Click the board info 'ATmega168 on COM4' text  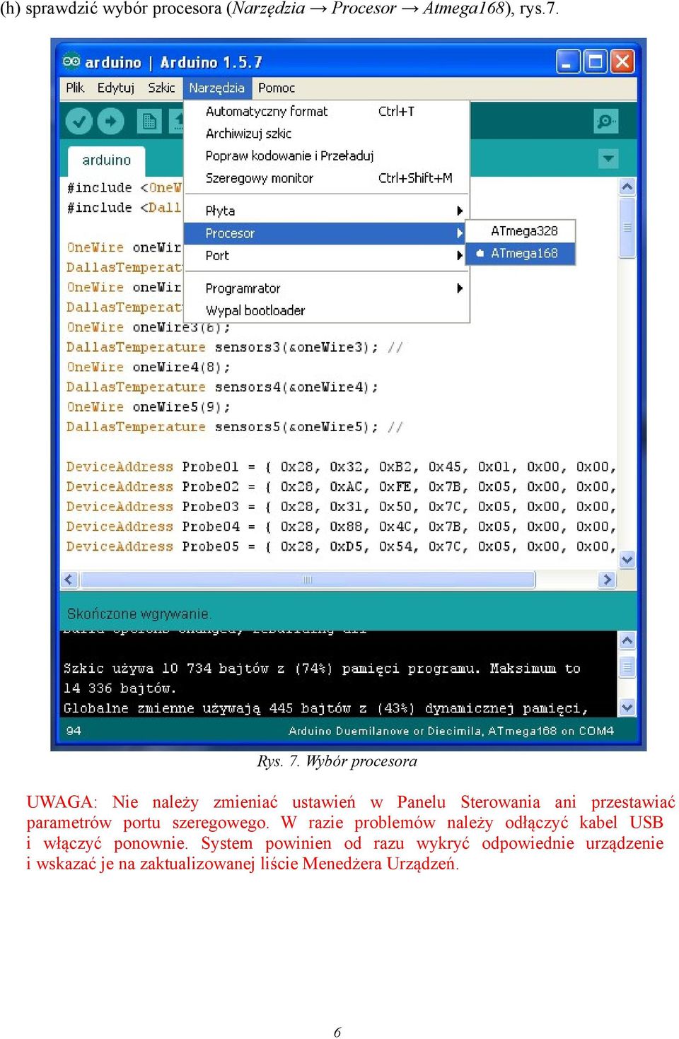551,731
